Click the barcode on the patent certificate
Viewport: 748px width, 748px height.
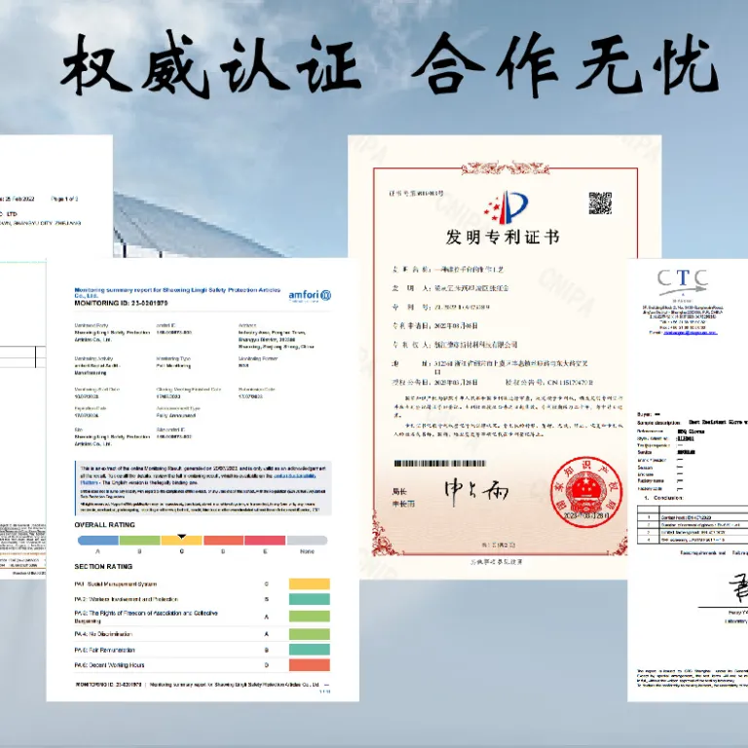click(440, 464)
